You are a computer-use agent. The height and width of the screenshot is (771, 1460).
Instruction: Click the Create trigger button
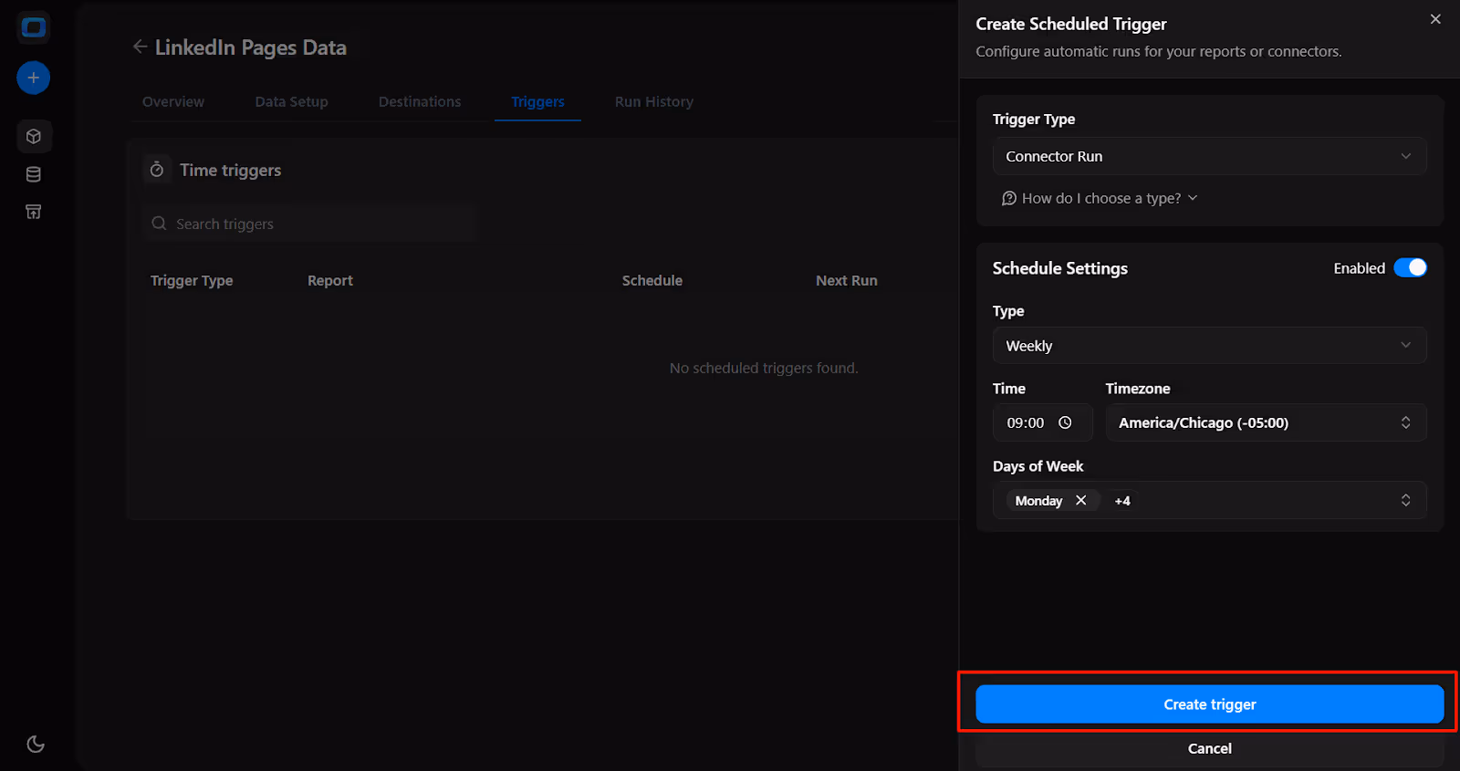(1209, 704)
